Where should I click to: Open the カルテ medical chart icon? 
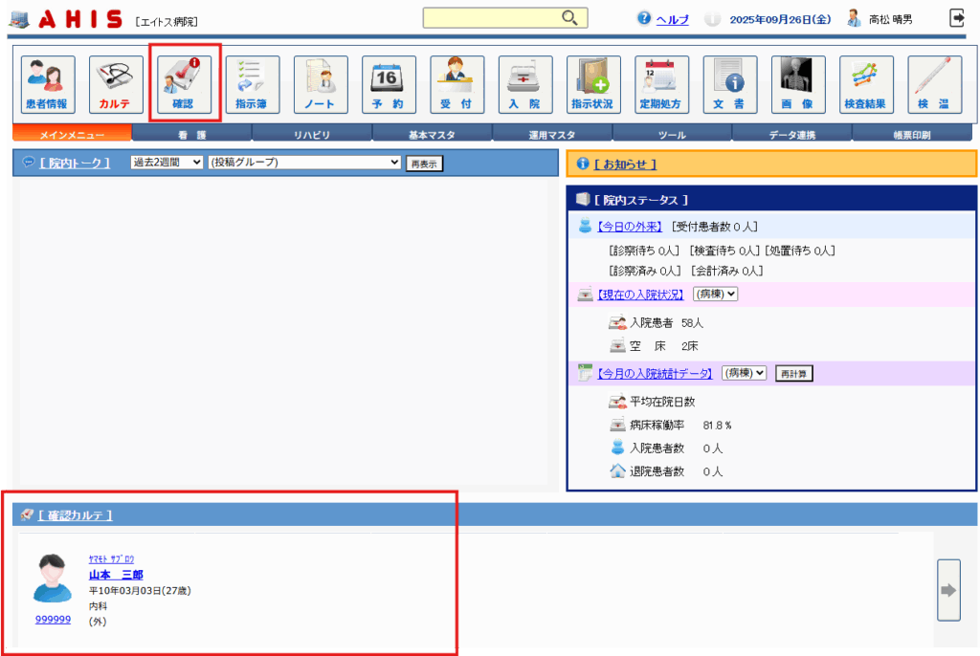point(116,84)
